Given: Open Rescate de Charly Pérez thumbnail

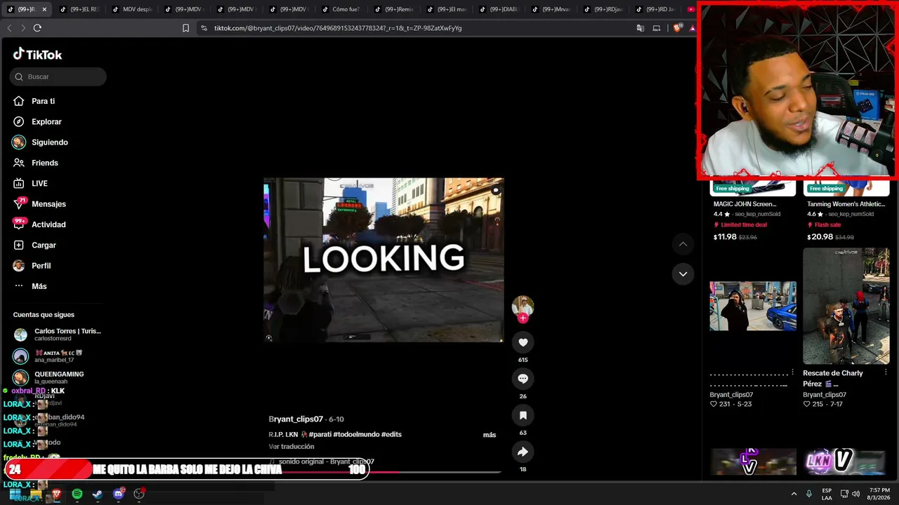Looking at the screenshot, I should (x=846, y=306).
